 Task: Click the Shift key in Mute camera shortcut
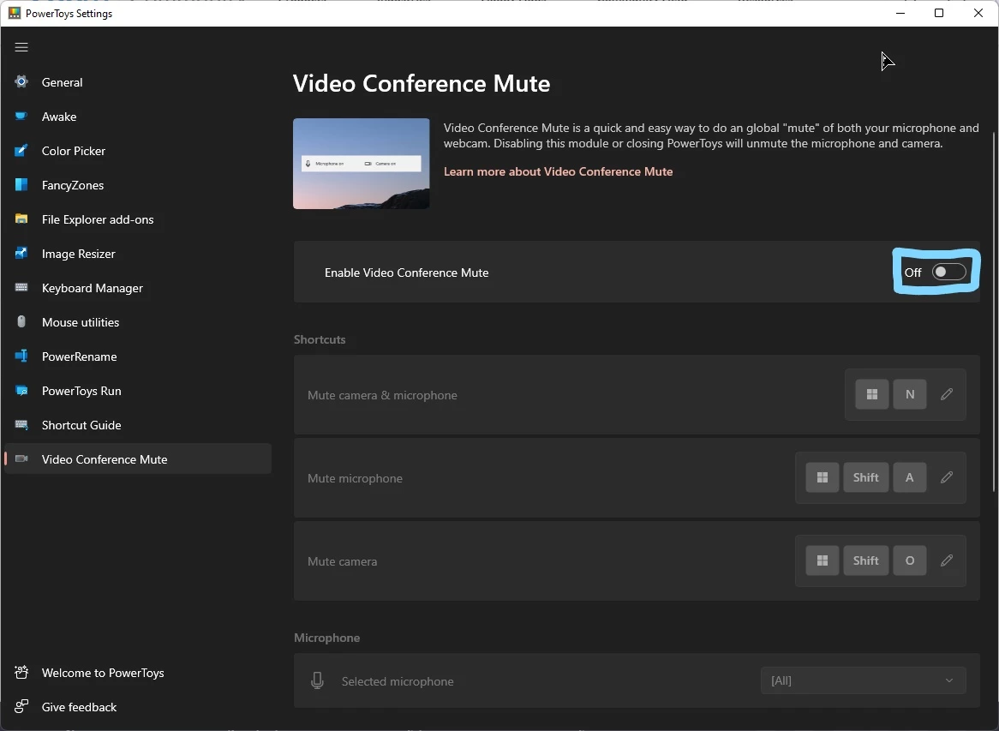(866, 560)
